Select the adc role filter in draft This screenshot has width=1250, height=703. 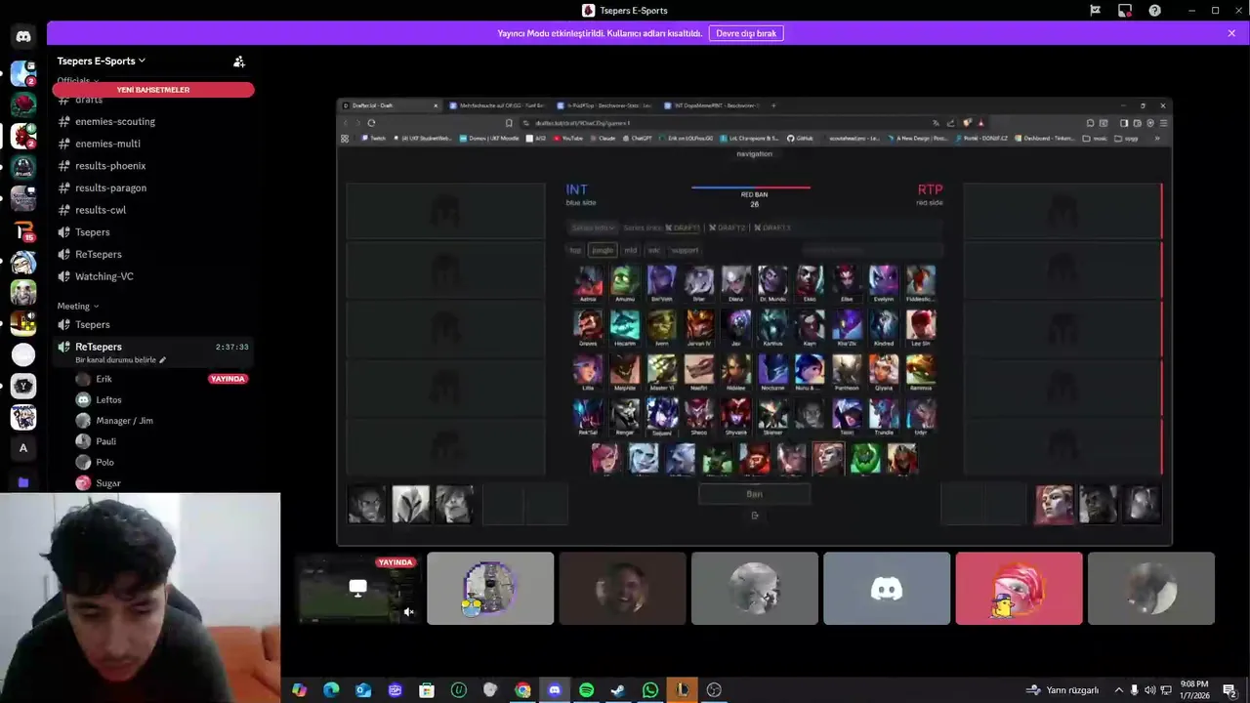click(654, 250)
